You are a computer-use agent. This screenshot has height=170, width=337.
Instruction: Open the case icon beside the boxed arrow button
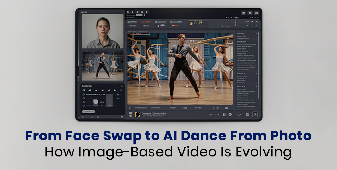[247, 115]
